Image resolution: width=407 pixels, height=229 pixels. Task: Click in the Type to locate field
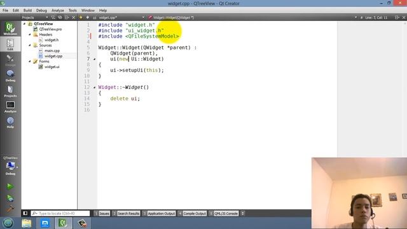pyautogui.click(x=60, y=213)
